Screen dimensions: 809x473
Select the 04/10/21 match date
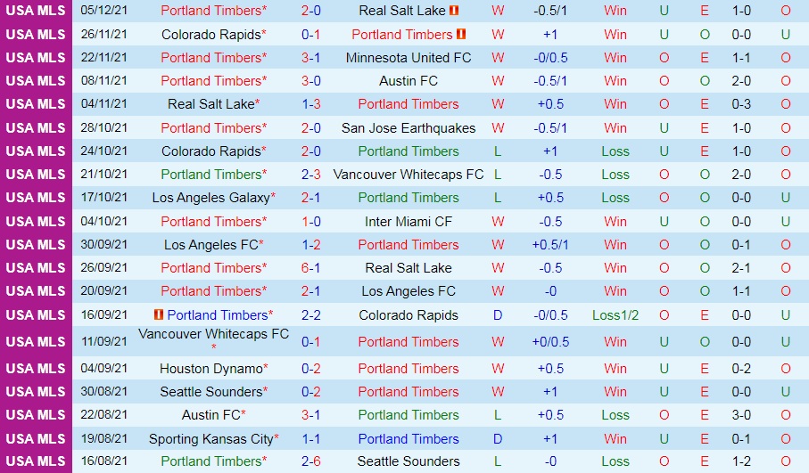tap(104, 221)
